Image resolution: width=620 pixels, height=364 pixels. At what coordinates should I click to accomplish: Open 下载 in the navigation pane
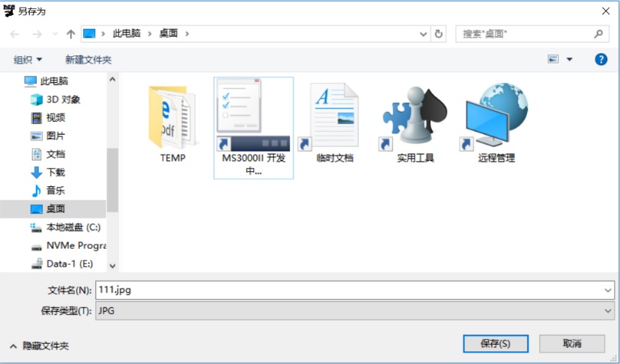55,172
